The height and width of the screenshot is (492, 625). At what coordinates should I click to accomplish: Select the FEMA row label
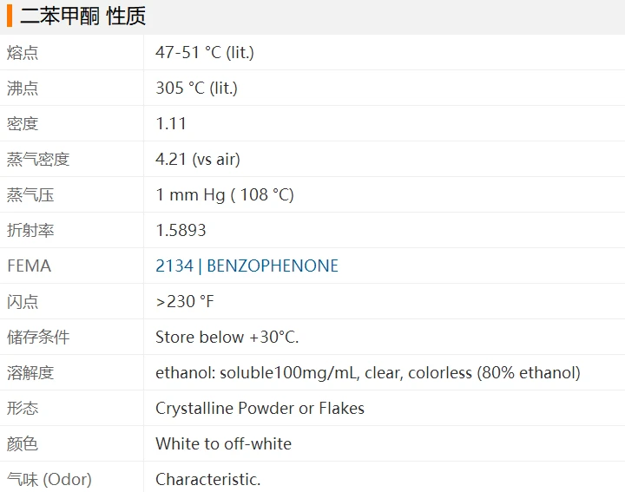tap(30, 266)
